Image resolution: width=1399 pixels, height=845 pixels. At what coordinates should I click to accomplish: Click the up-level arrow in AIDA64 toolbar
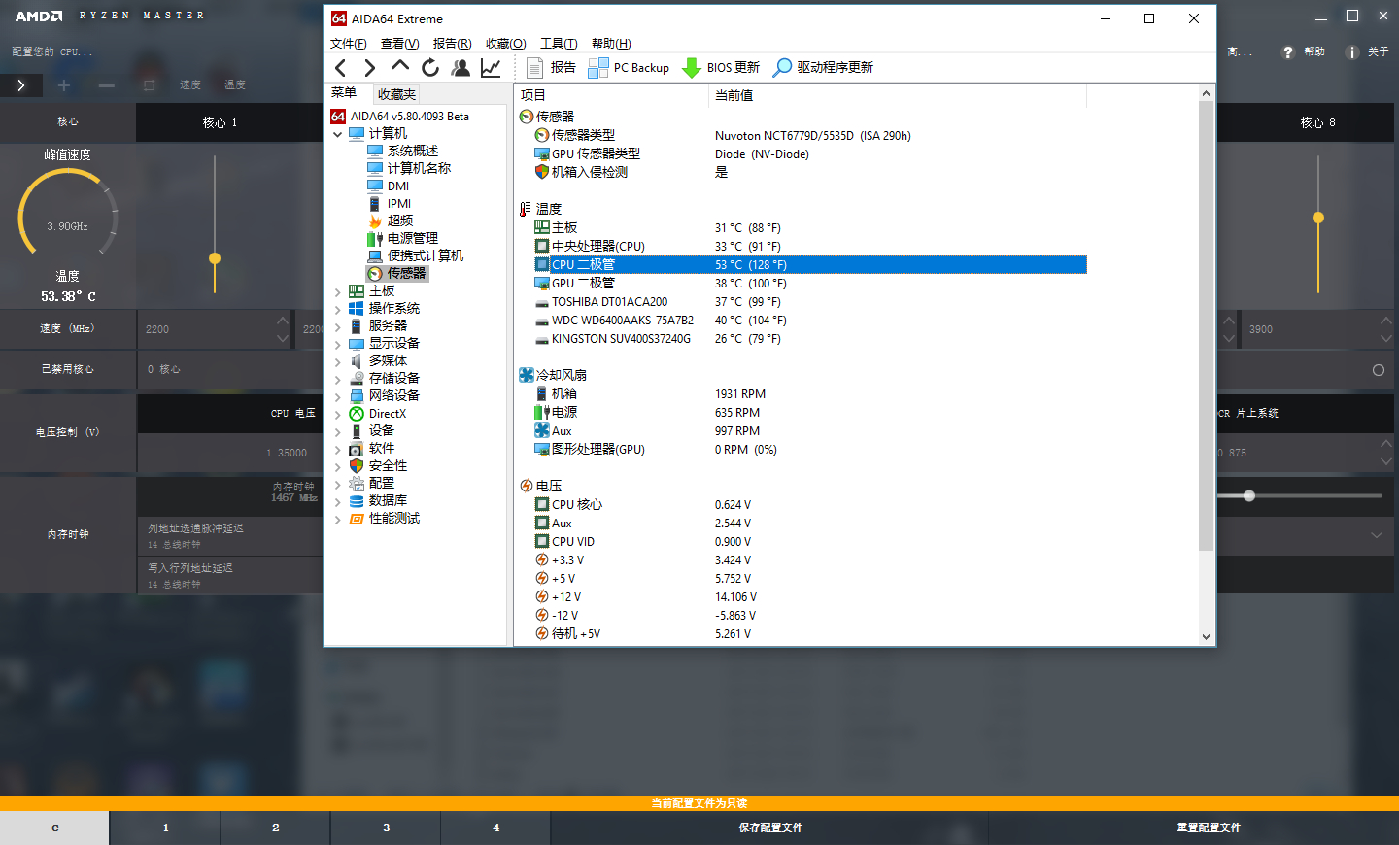pos(399,66)
